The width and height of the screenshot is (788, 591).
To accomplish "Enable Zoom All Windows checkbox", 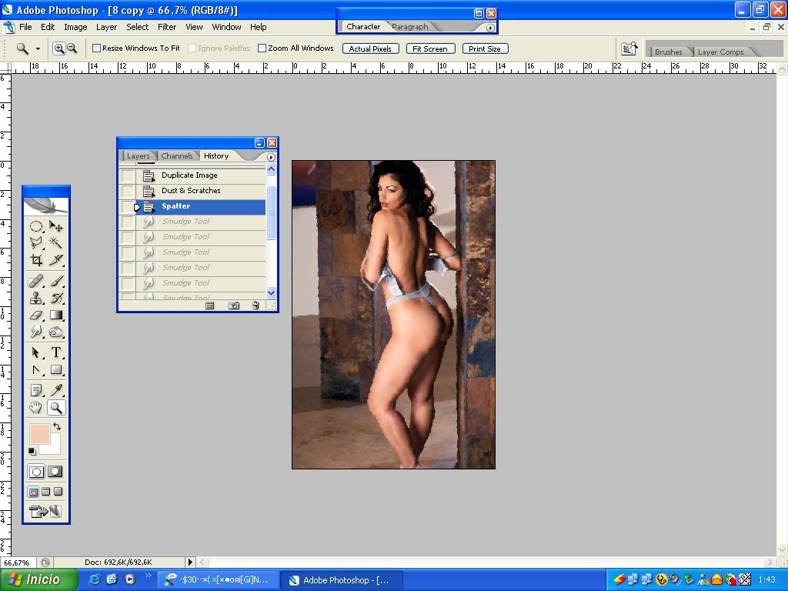I will pos(262,48).
